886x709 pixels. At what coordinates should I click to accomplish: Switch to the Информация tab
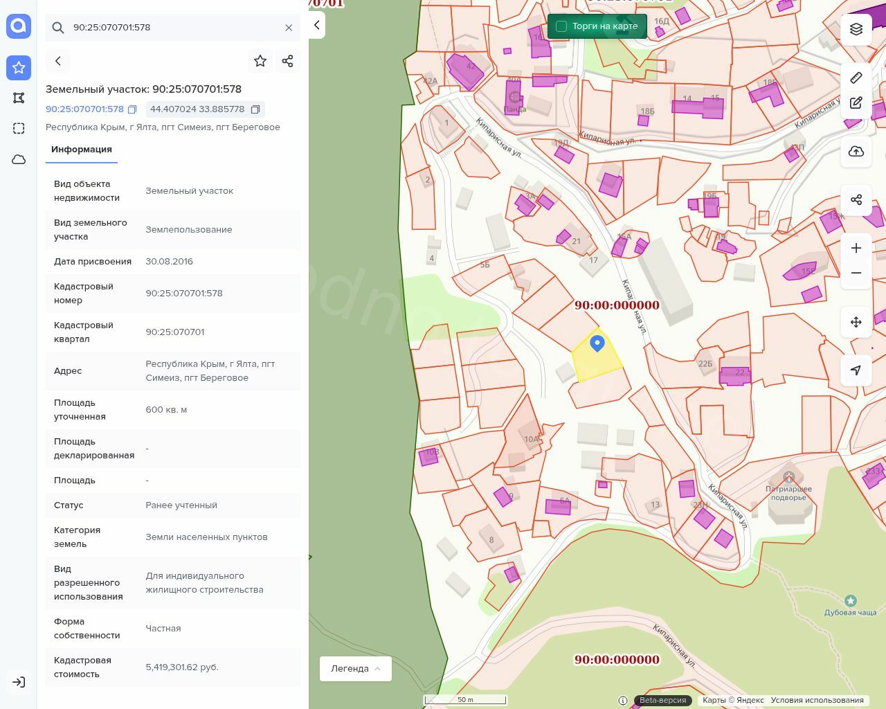[x=82, y=150]
